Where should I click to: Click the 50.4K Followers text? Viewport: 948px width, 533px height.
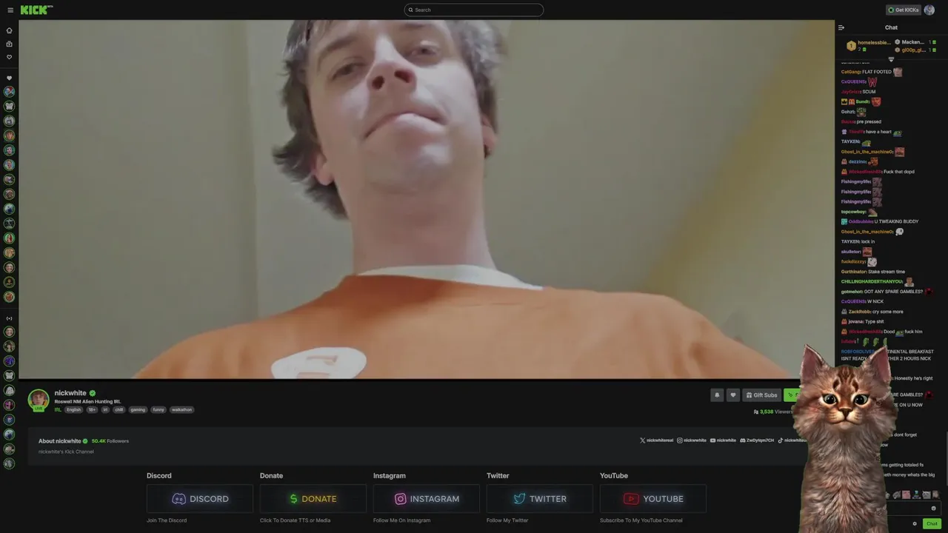pos(110,441)
